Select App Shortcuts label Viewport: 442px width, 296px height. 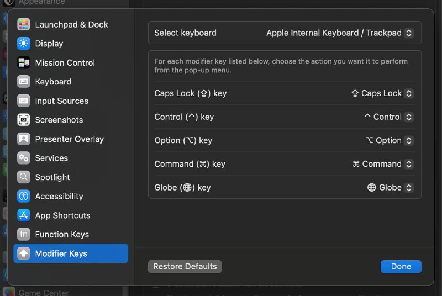(62, 215)
